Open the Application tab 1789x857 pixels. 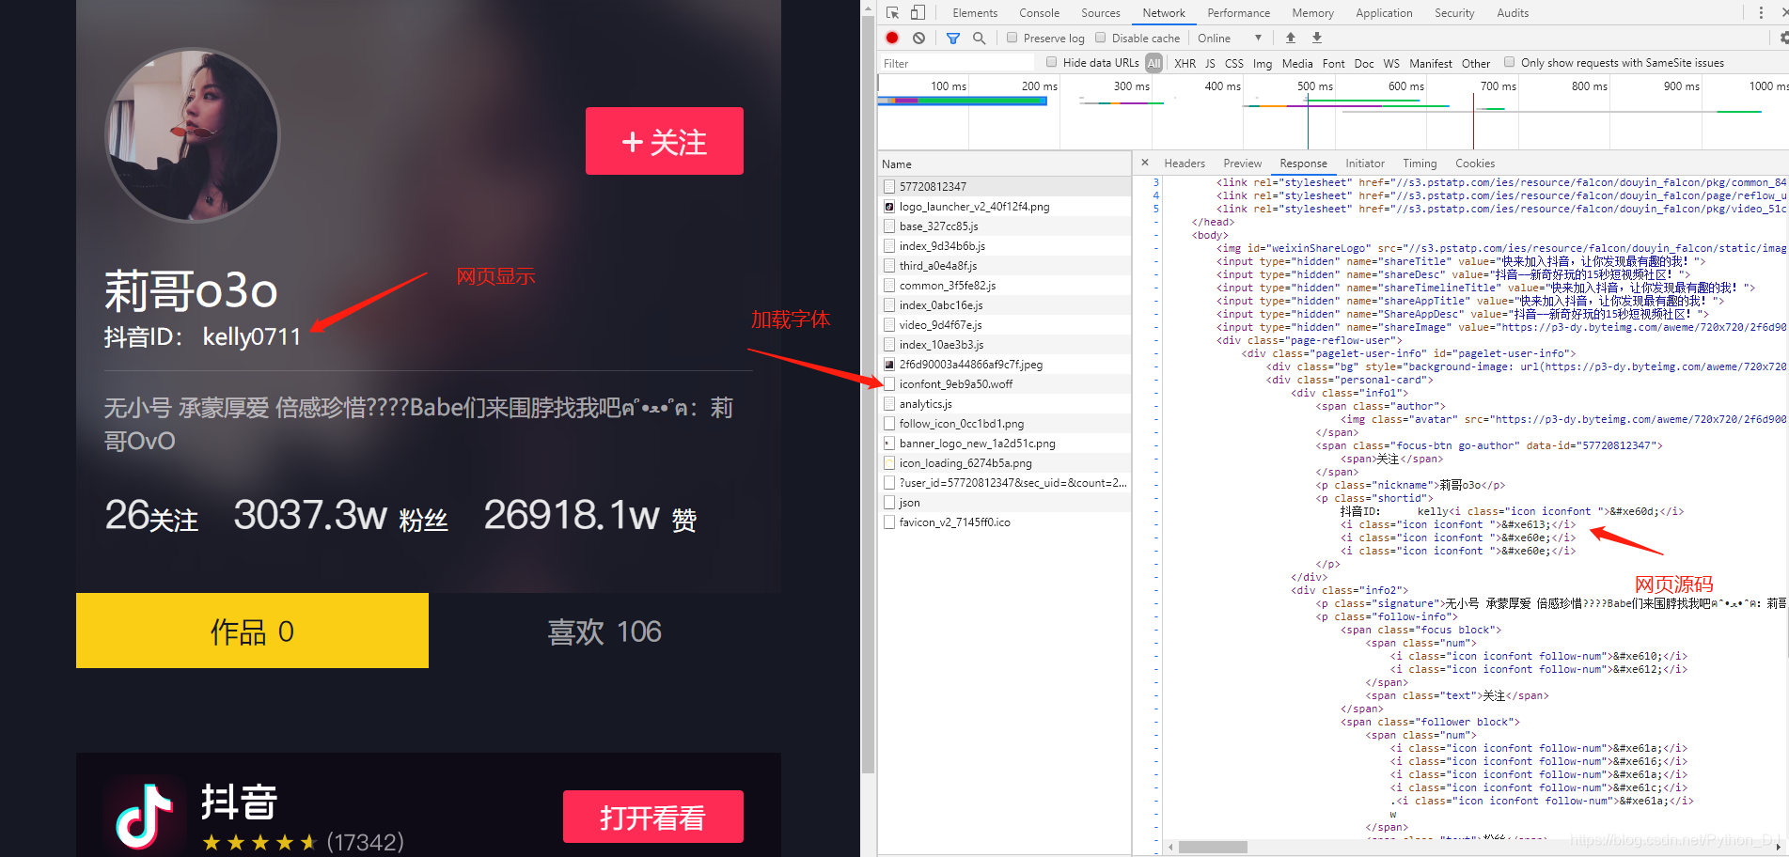1384,12
